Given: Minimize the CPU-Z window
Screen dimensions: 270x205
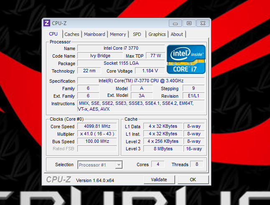Looking at the screenshot, I should tap(175, 23).
